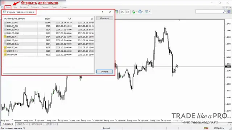Open the chat icon at toolbar right
232x130 pixels.
tap(229, 12)
